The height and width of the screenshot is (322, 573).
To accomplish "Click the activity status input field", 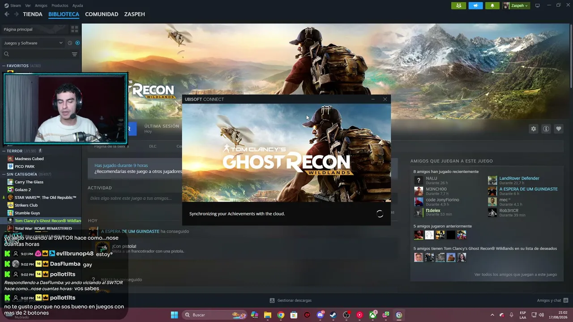I will tap(134, 198).
